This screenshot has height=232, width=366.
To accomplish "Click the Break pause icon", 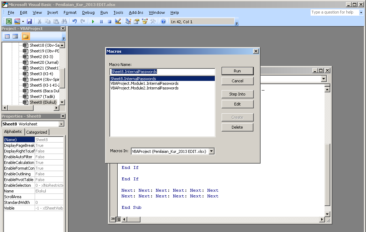I will click(101, 22).
